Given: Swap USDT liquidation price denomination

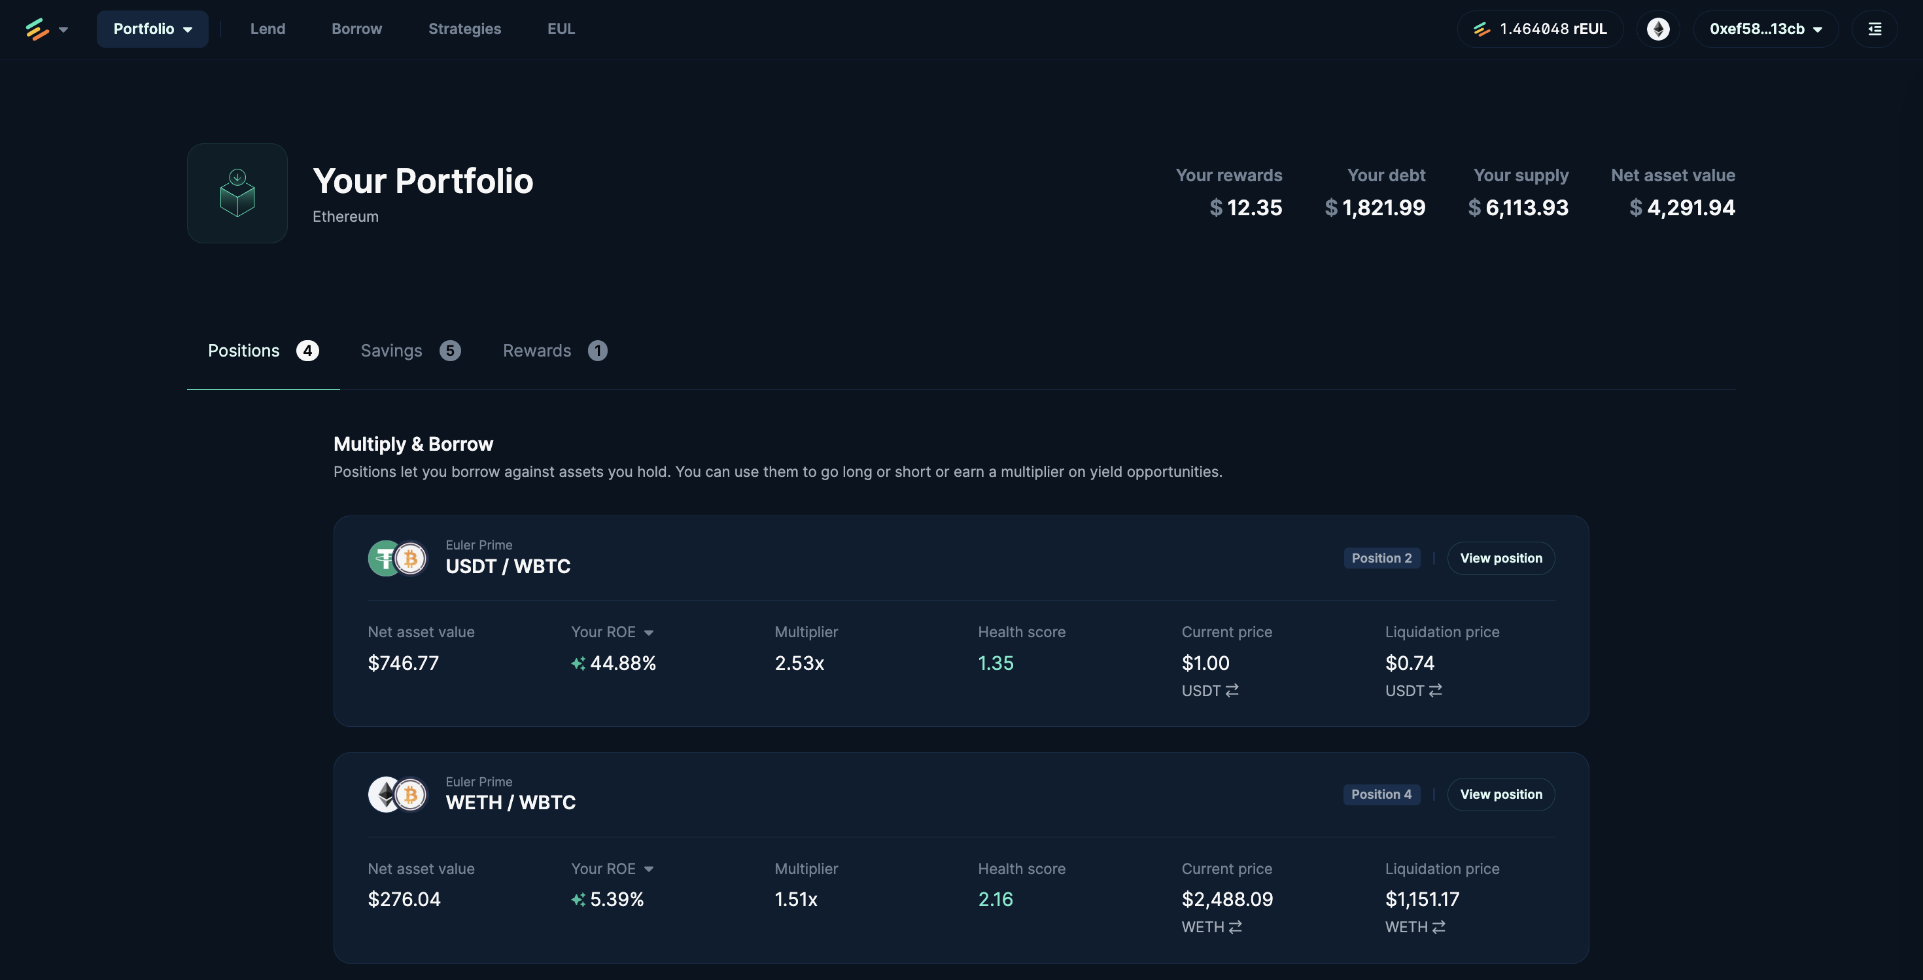Looking at the screenshot, I should [1435, 690].
